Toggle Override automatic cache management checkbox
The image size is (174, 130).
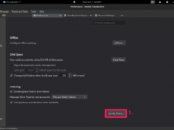click(11, 65)
